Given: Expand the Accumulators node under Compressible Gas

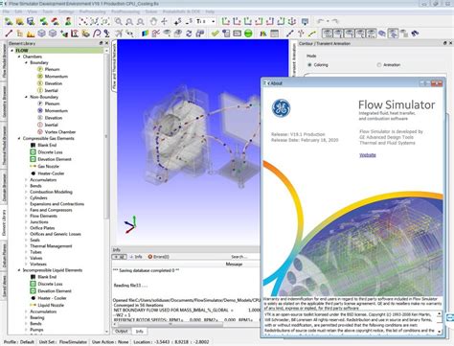Looking at the screenshot, I should (26, 180).
